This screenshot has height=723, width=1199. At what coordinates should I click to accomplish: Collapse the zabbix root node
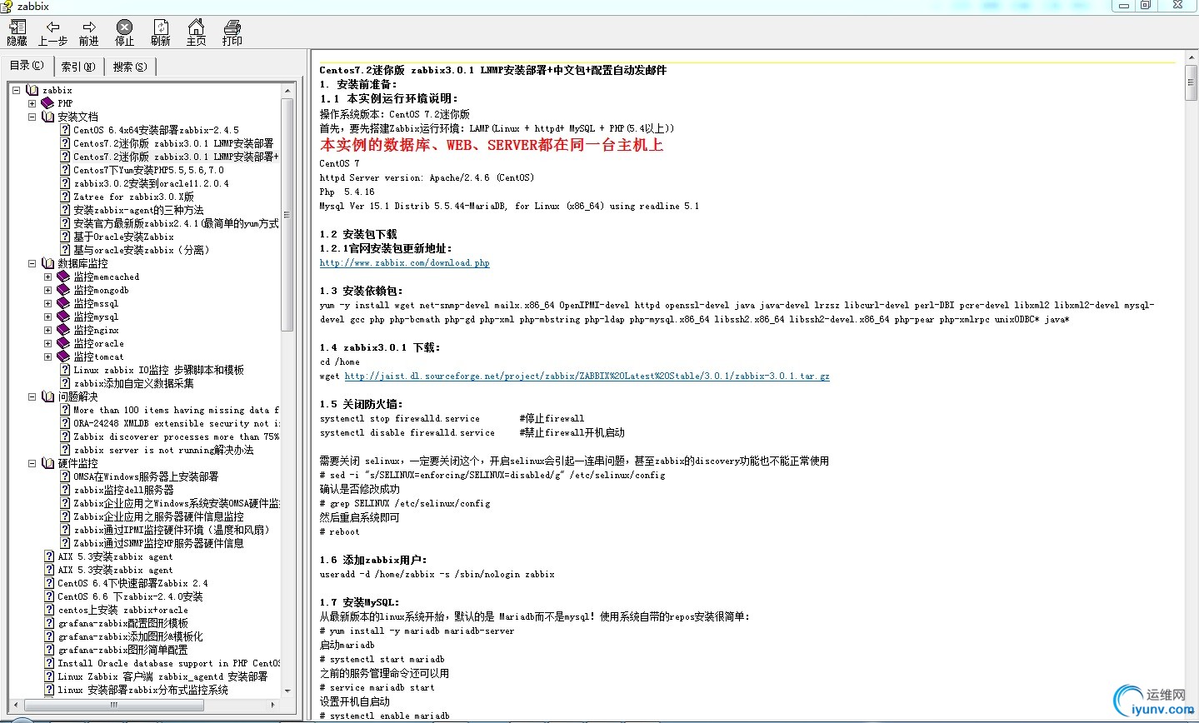(x=17, y=90)
